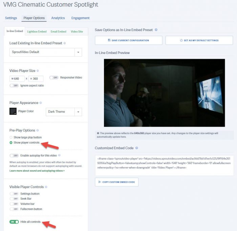237x231 pixels.
Task: Click help icon next to Player Appearance
Action: [x=41, y=103]
